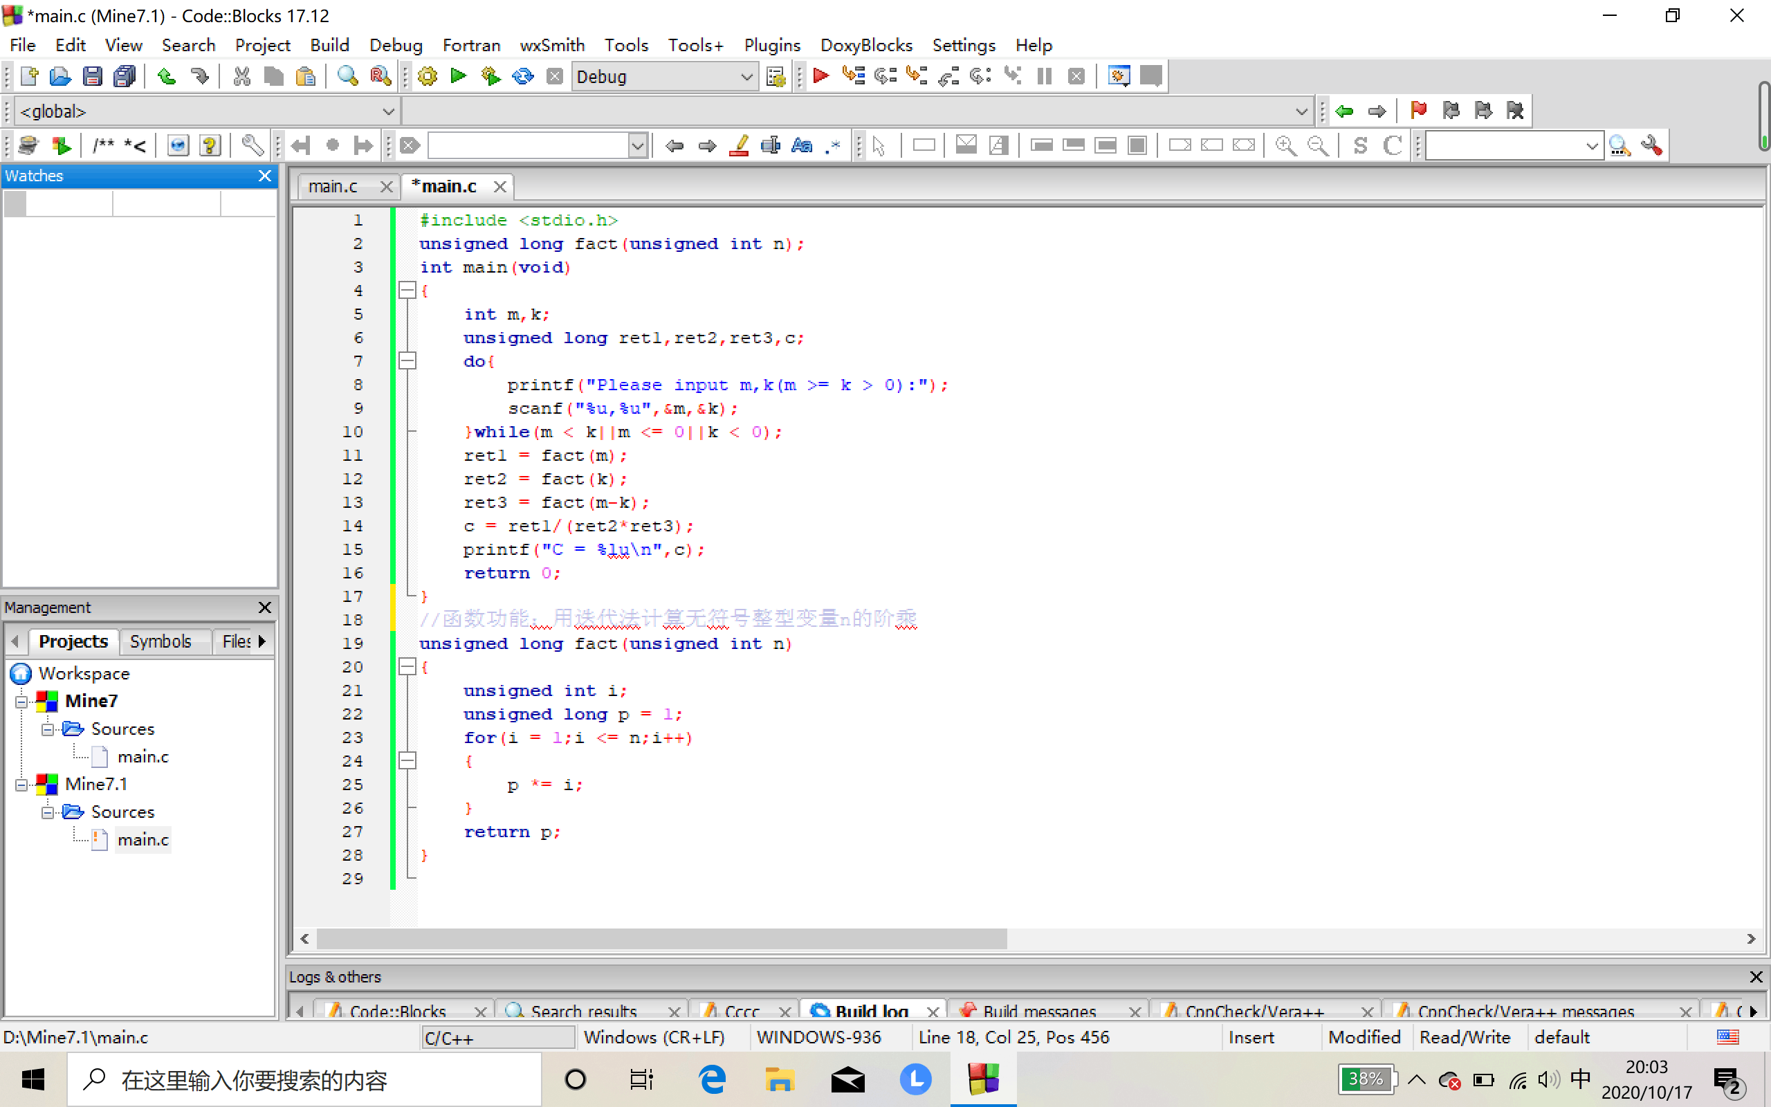Click the Abort build icon
Screen dimensions: 1771x1107
point(556,76)
